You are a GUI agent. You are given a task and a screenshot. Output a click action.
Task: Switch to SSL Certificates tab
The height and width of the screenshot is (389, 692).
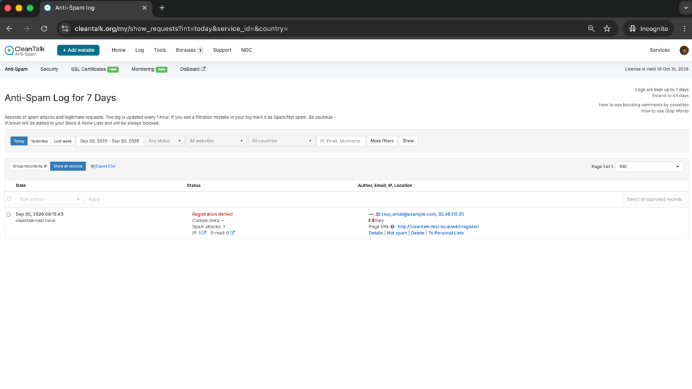(95, 70)
